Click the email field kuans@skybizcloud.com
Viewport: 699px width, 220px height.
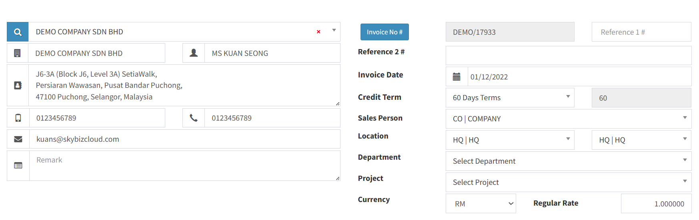pos(184,139)
